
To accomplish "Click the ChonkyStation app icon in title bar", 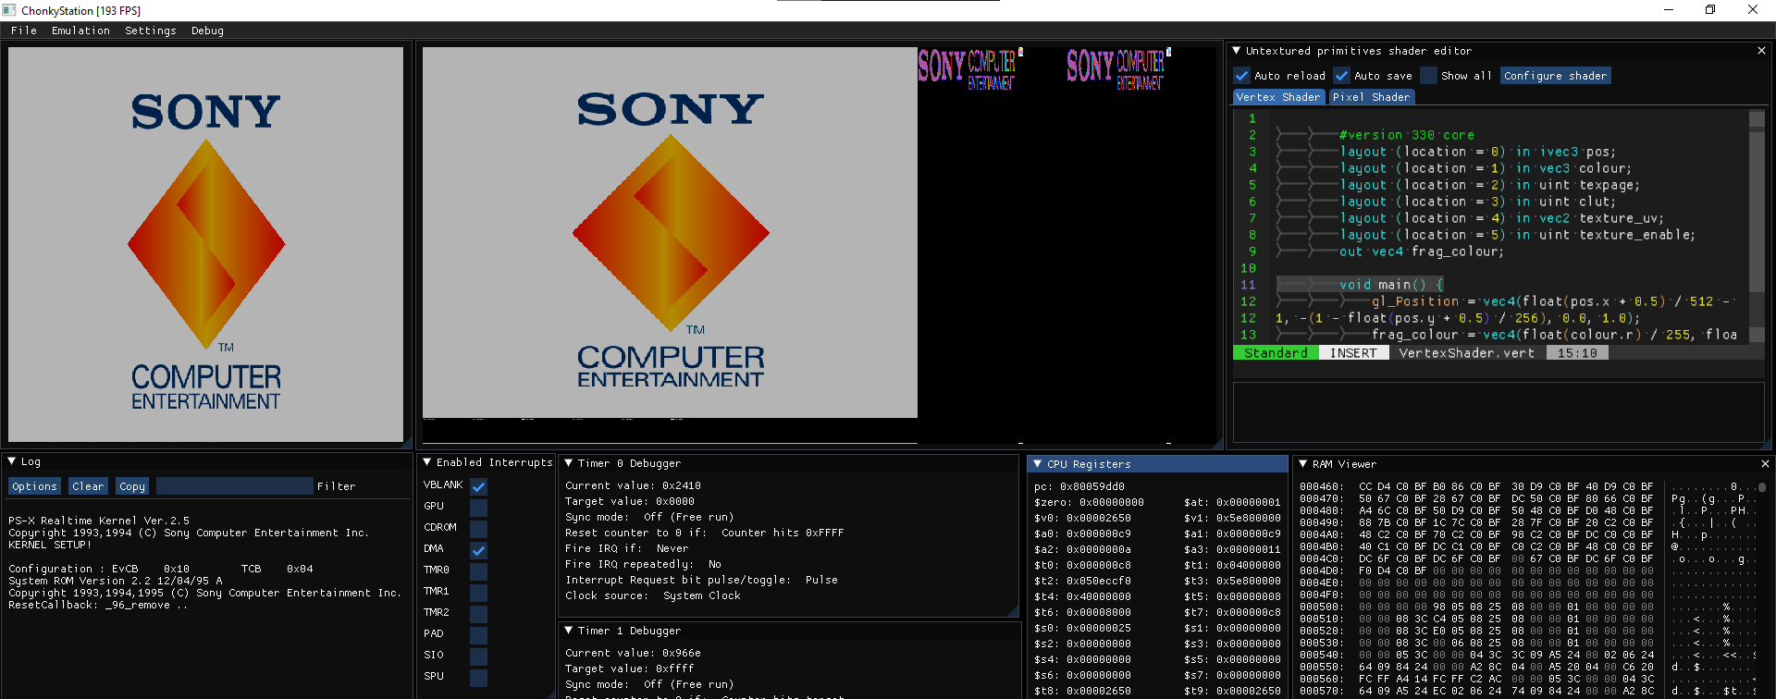I will (x=9, y=10).
